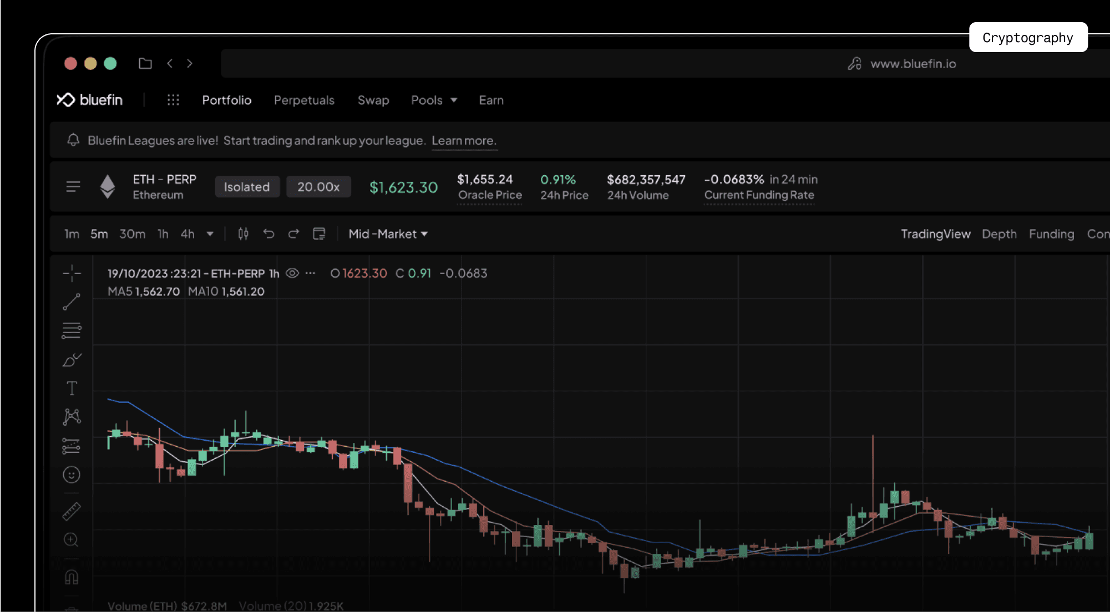
Task: Choose the text annotation tool
Action: pyautogui.click(x=72, y=388)
